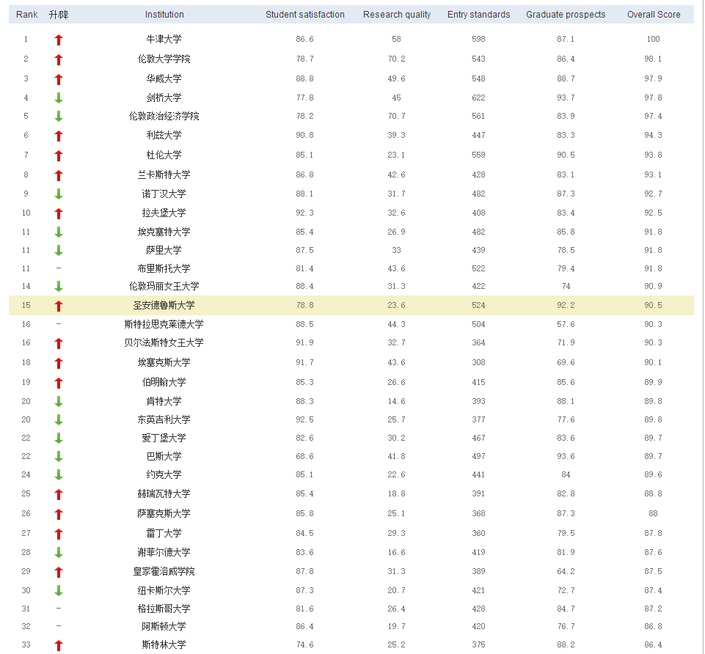Click red up arrow for 埃塞克斯大学

click(x=59, y=363)
